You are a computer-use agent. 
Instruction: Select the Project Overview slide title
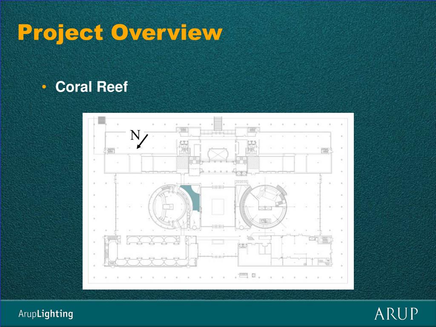[120, 33]
